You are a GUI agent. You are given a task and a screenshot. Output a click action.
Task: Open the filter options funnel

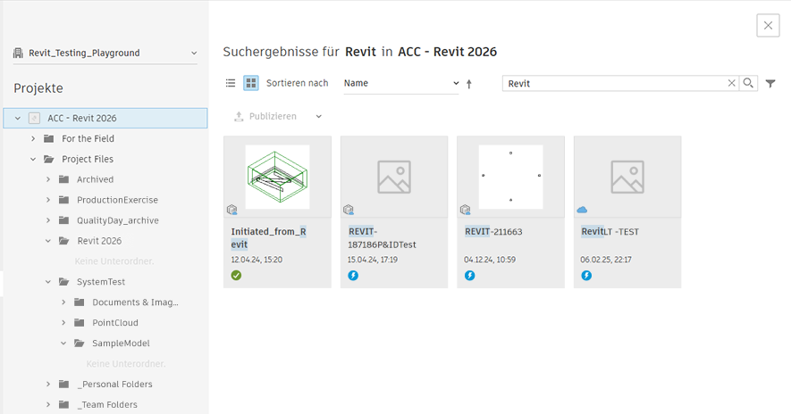point(770,84)
